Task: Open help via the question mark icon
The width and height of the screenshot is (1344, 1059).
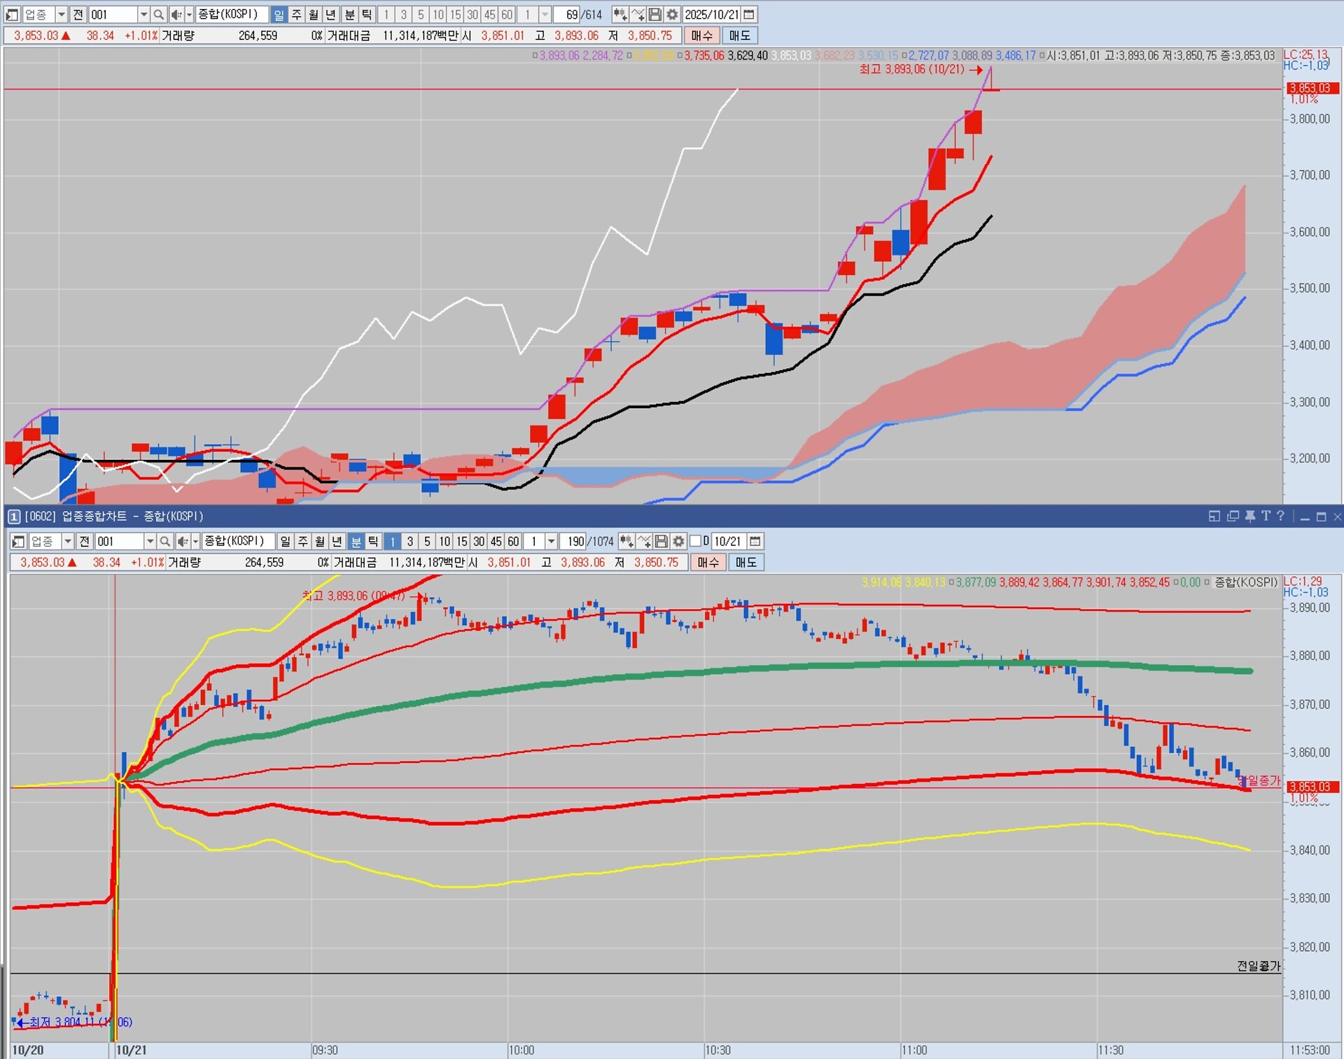Action: click(1280, 517)
